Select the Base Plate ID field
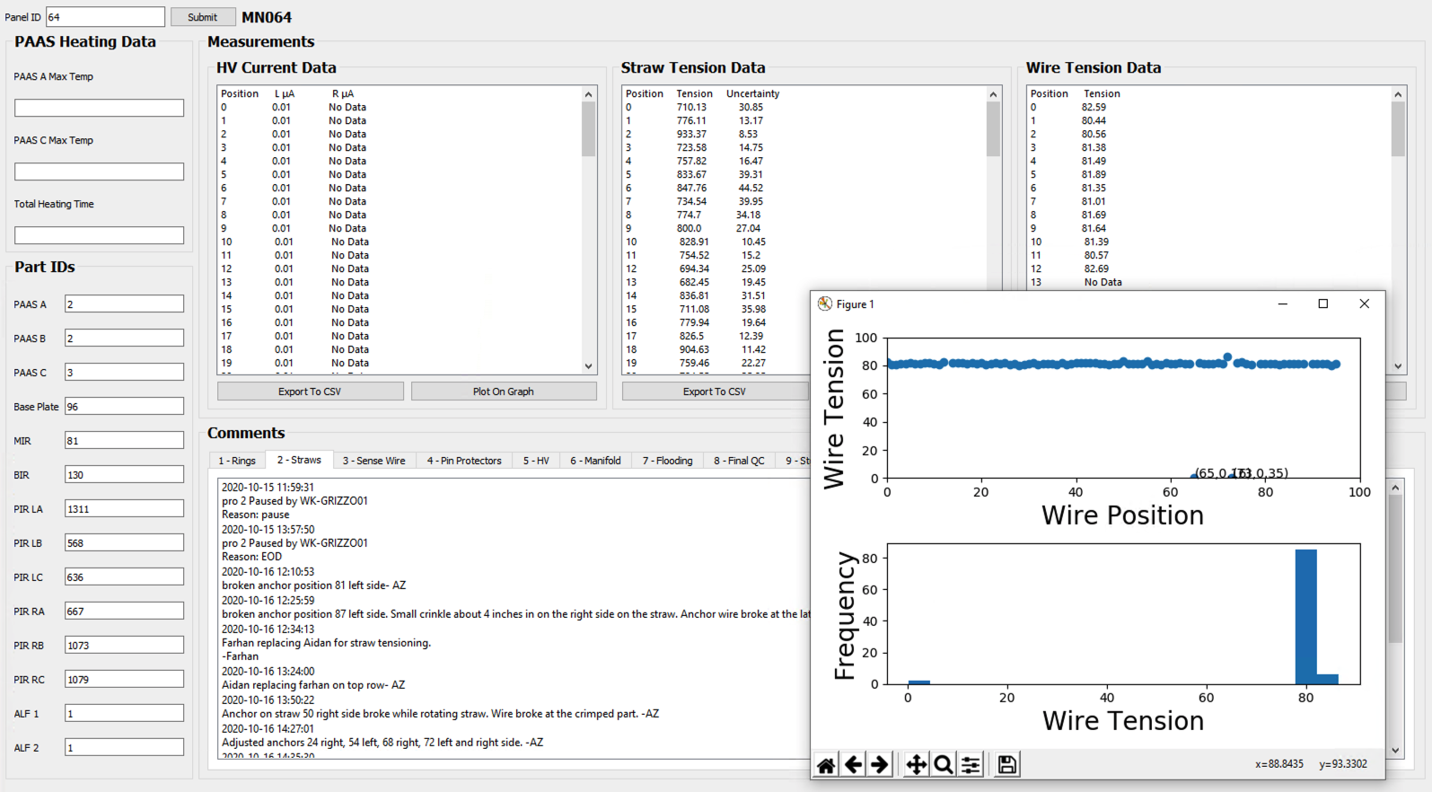 click(x=124, y=407)
